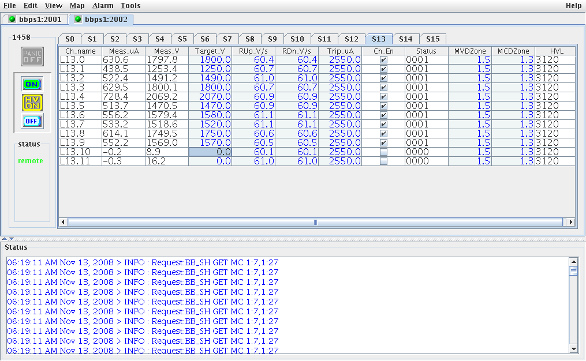Open the Help menu
The height and width of the screenshot is (361, 586).
[x=574, y=6]
